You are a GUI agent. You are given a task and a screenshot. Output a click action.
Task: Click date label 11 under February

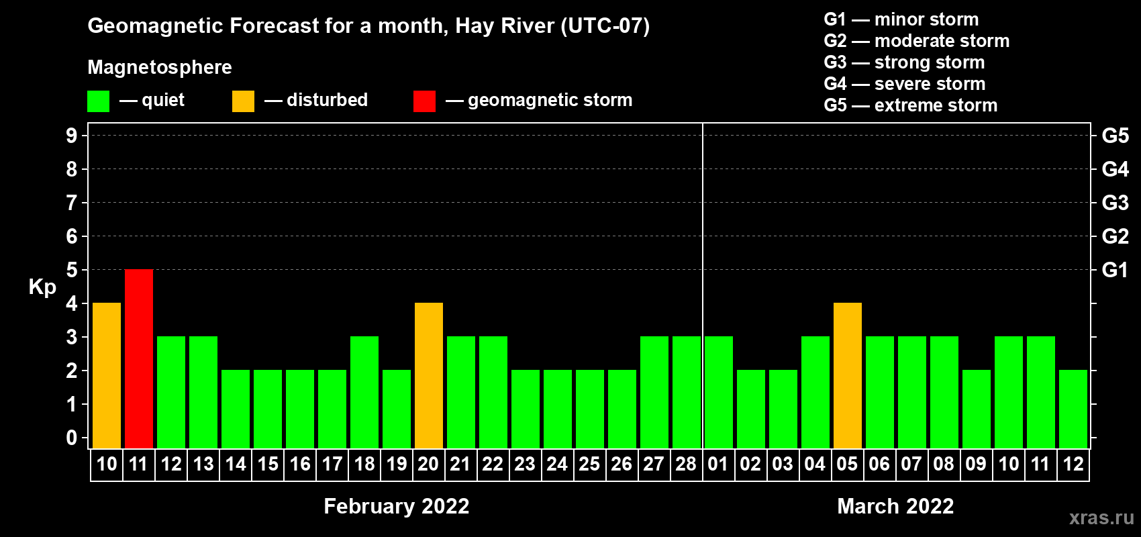coord(138,464)
